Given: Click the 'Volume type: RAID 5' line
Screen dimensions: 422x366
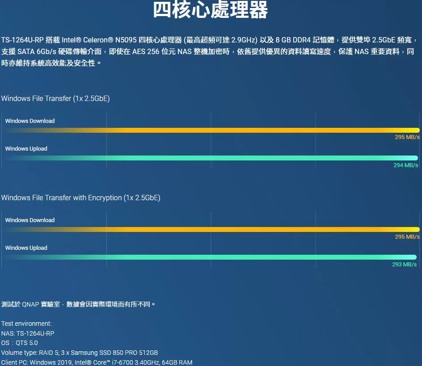Looking at the screenshot, I should [x=80, y=353].
